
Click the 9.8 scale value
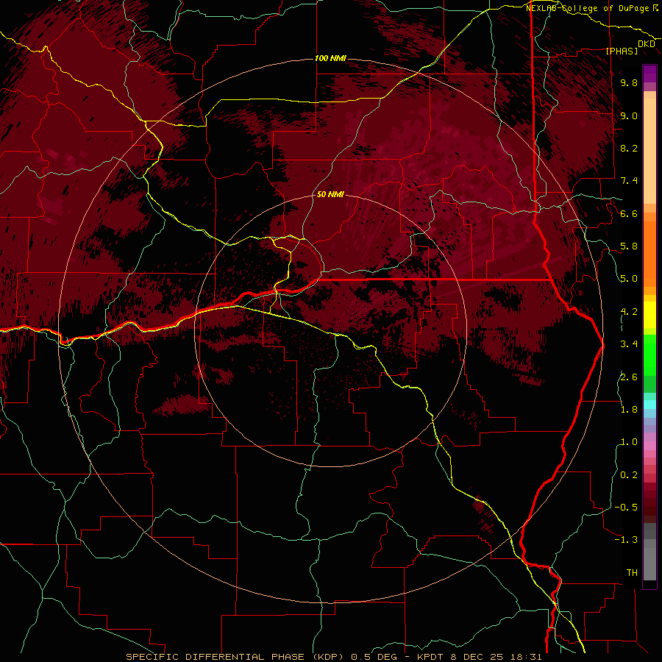(629, 82)
